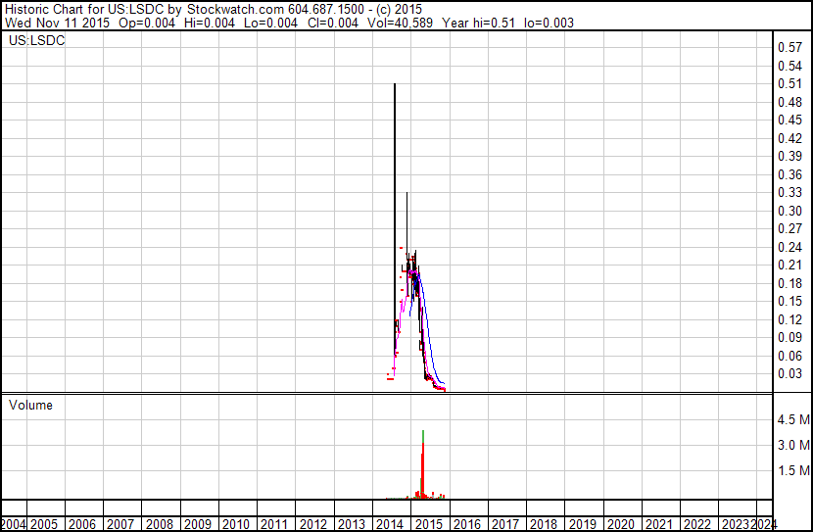Click the 2009 year label on the time axis

[x=198, y=524]
